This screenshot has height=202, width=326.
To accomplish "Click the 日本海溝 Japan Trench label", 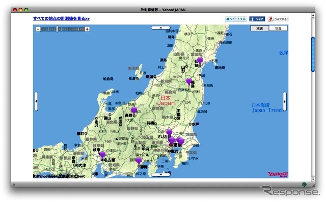I will [268, 107].
